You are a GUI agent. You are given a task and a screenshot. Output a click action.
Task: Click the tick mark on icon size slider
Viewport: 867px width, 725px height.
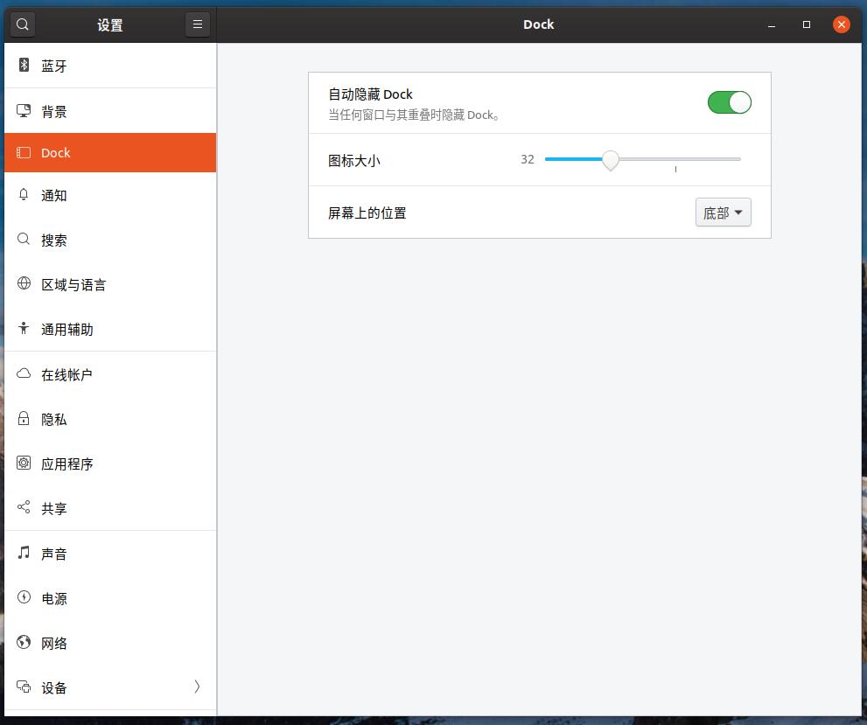pyautogui.click(x=675, y=169)
